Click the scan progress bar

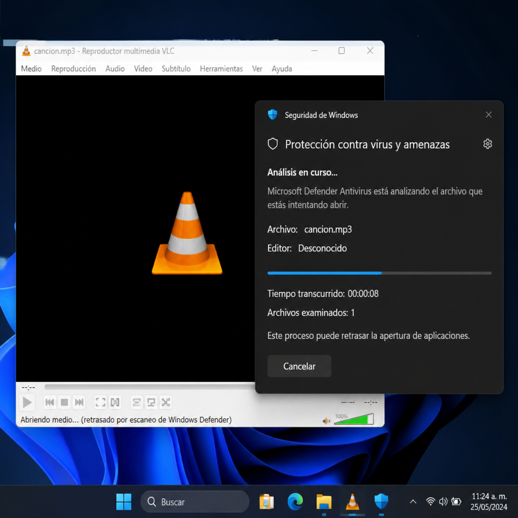[x=379, y=273]
